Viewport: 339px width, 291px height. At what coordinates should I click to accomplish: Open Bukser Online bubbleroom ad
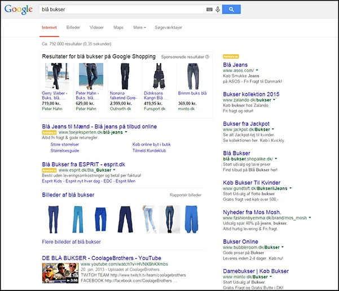(241, 241)
